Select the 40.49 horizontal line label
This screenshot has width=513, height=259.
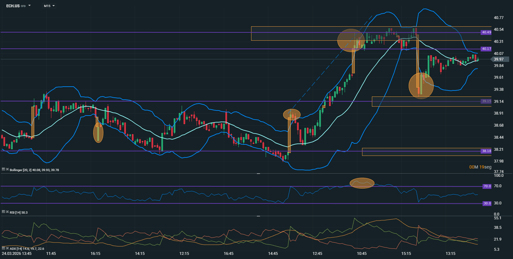486,32
